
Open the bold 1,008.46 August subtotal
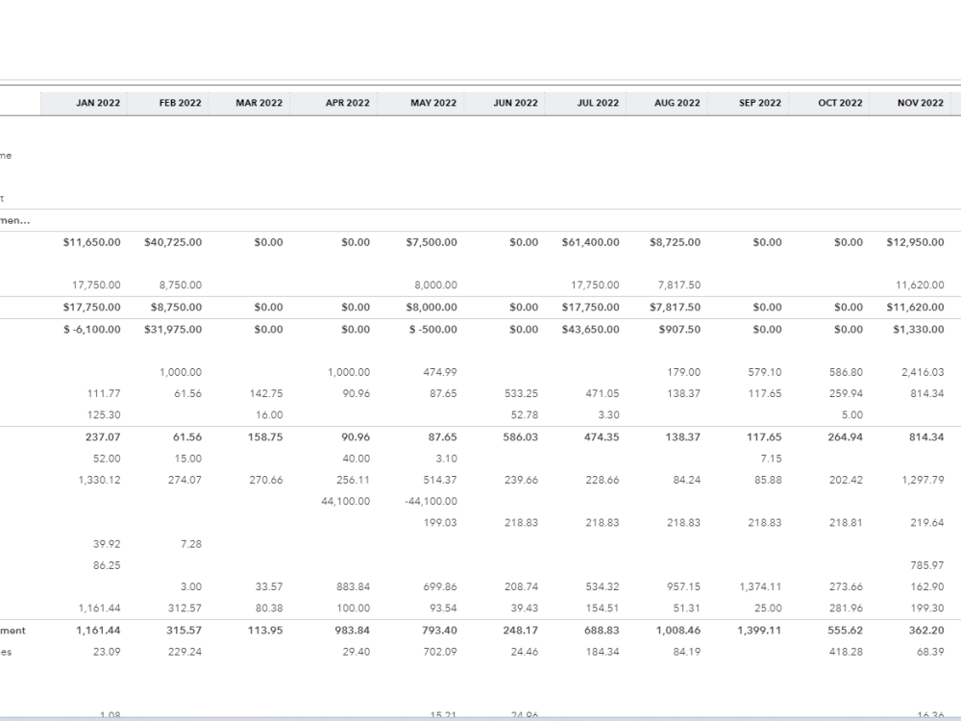tap(678, 631)
